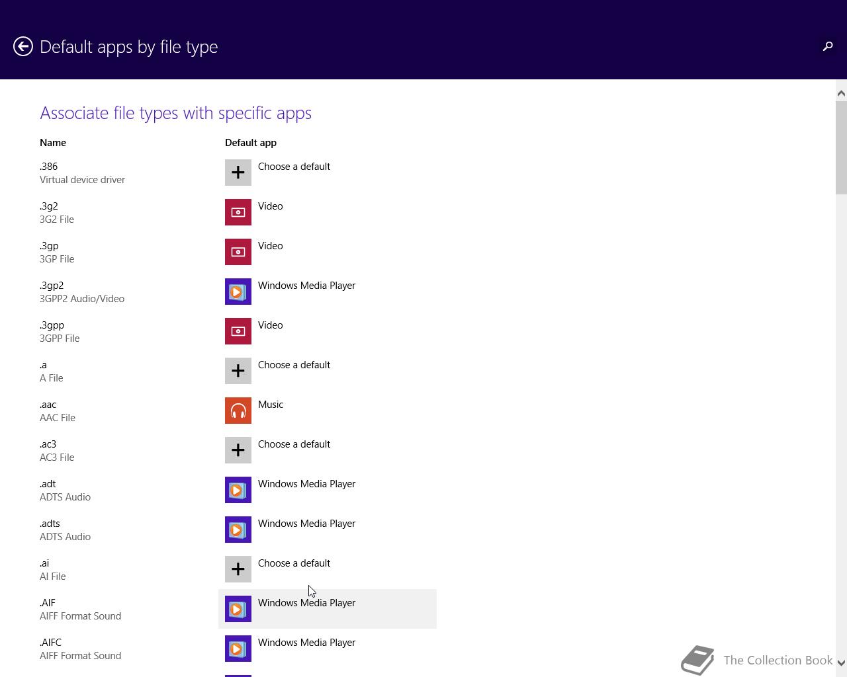Change Video default label for .3gpp
Image resolution: width=847 pixels, height=677 pixels.
271,325
